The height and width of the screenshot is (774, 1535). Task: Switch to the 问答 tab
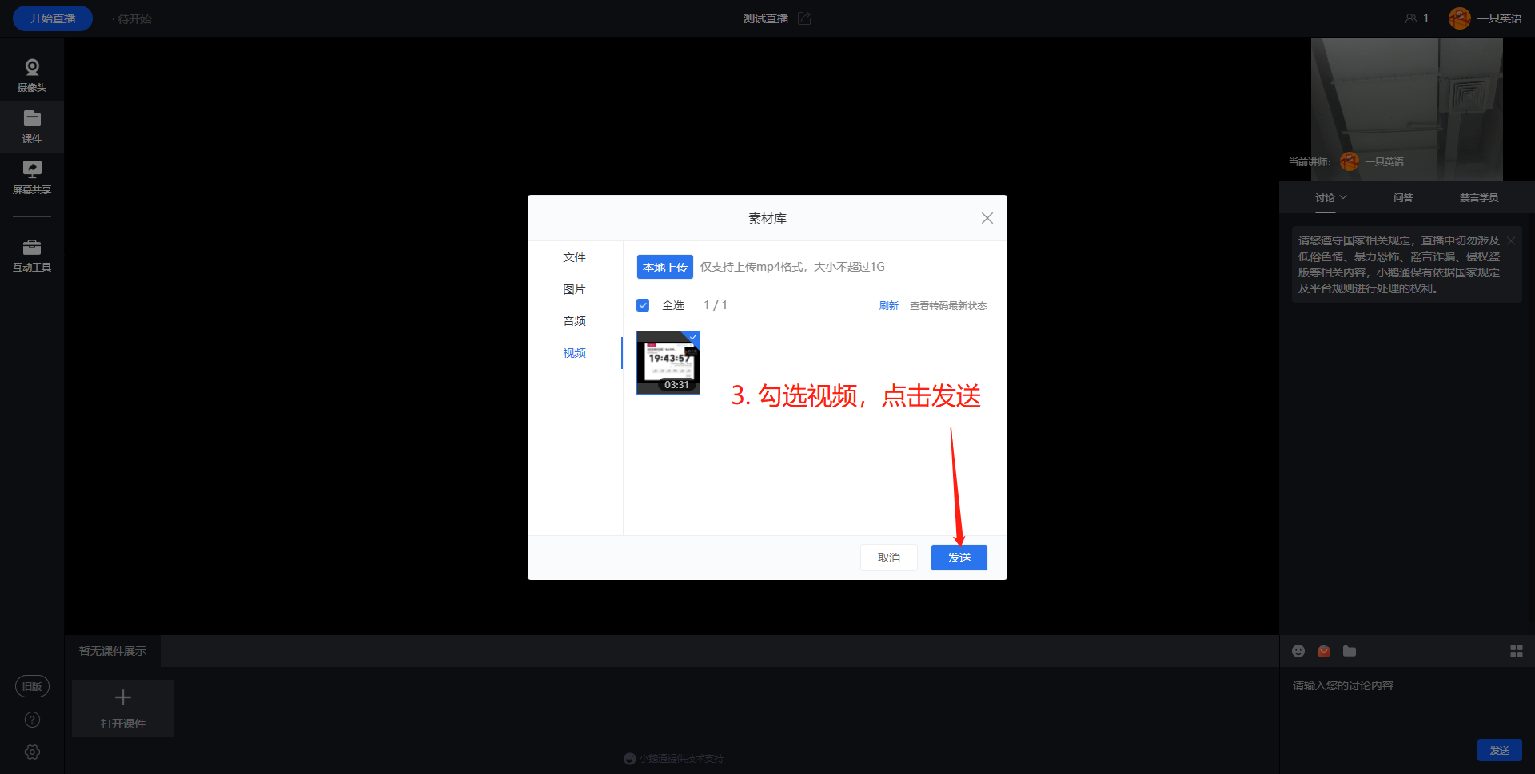tap(1403, 197)
